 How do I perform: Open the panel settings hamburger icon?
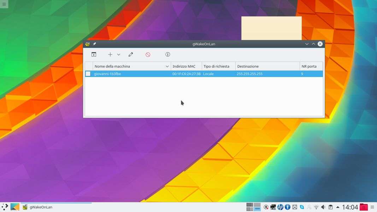pyautogui.click(x=372, y=207)
